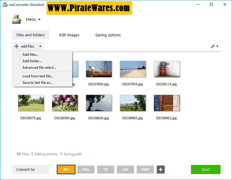Select the DSC08902.jpg fabric thumbnail
232x180 pixels.
(x=167, y=103)
